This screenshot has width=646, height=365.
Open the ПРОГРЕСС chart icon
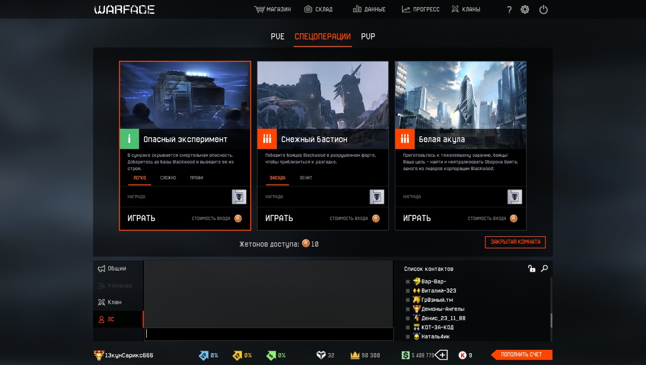[x=406, y=9]
